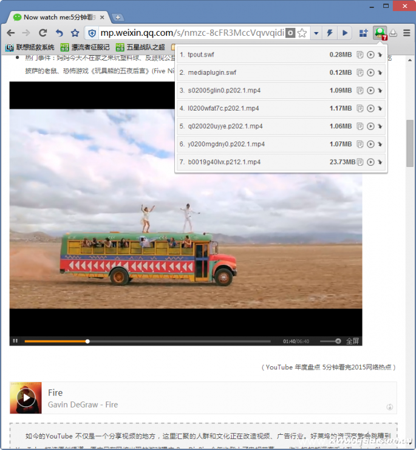Copy link for tpout.swf
416x450 pixels.
[360, 55]
